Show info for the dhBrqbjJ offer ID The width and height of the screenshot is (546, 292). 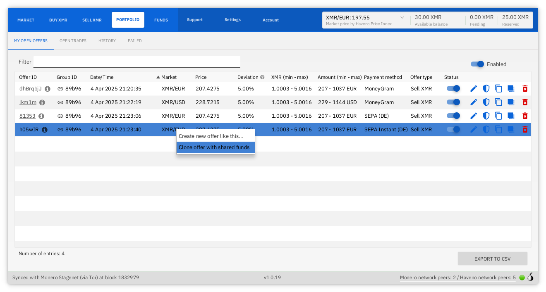click(x=48, y=89)
